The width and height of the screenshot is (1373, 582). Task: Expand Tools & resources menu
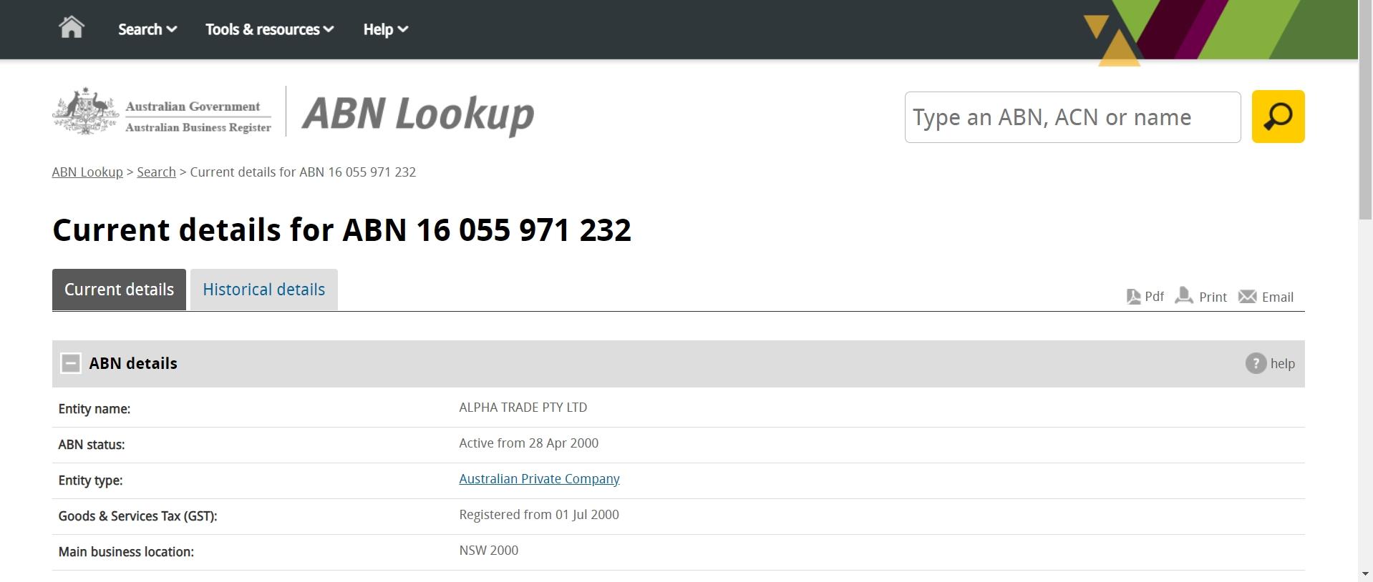[x=270, y=29]
